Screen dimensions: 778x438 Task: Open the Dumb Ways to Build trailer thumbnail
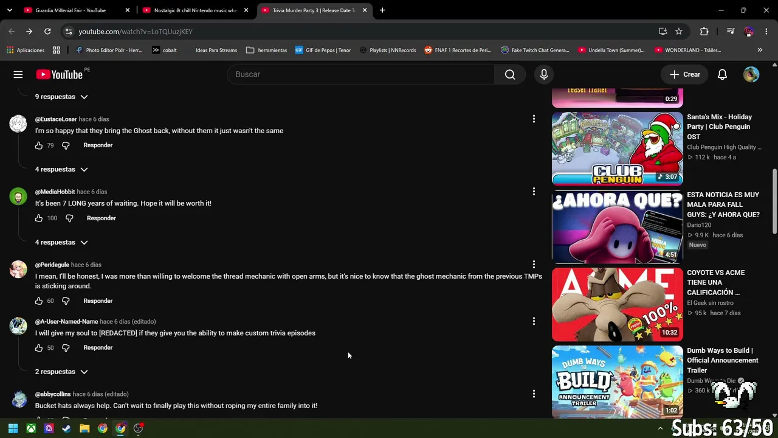[x=618, y=382]
